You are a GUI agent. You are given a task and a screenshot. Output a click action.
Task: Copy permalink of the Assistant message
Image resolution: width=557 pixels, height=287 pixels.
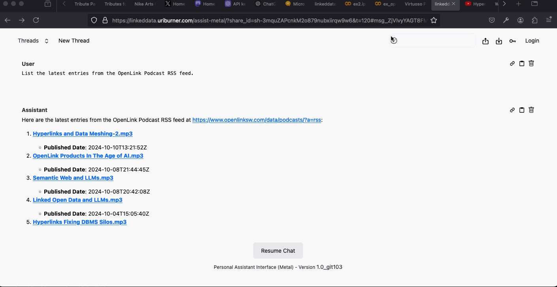click(x=512, y=110)
